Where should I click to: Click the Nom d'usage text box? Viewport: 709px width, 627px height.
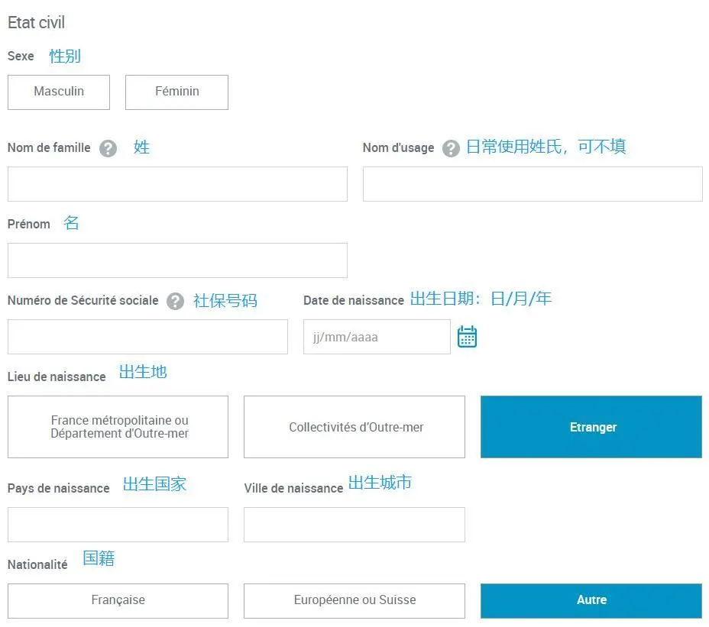tap(532, 183)
